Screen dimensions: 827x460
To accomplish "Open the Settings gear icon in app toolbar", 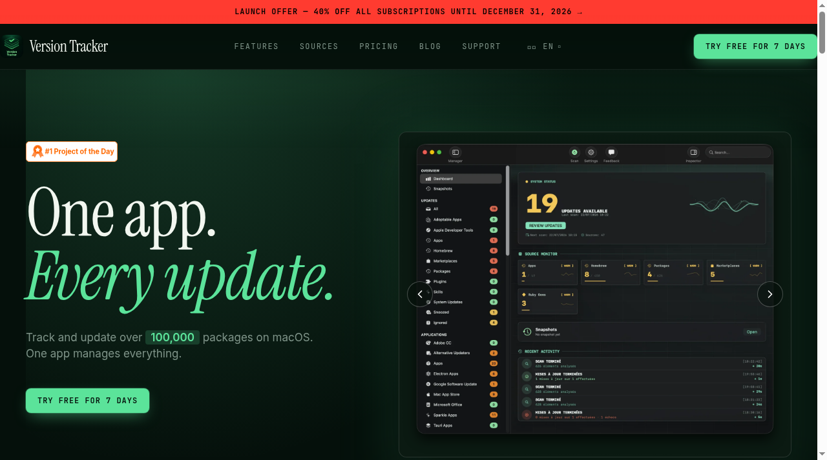I will click(591, 152).
